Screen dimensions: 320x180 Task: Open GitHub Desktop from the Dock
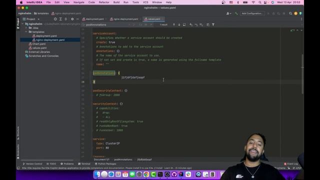click(x=174, y=174)
